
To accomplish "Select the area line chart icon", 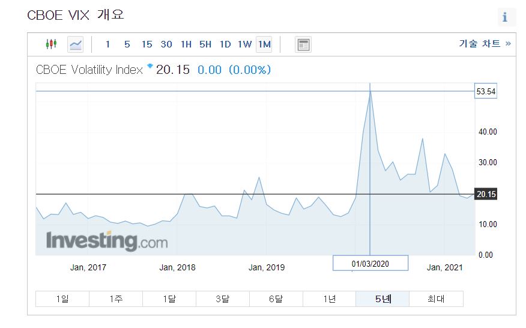I will [x=76, y=44].
